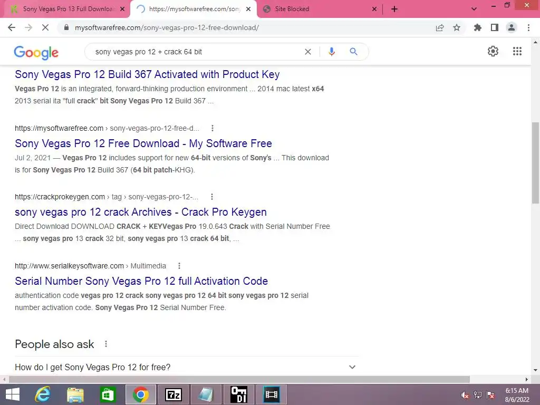Open Google settings gear
Viewport: 540px width, 405px height.
pyautogui.click(x=493, y=51)
